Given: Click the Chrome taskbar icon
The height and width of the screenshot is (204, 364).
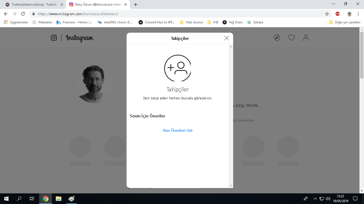Looking at the screenshot, I should [46, 199].
